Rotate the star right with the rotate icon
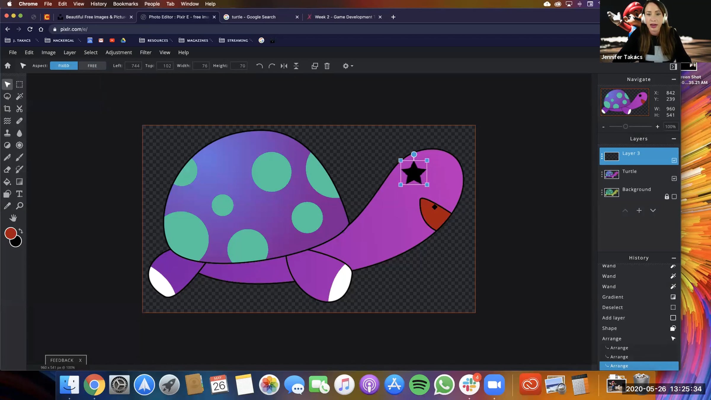This screenshot has height=400, width=711. pyautogui.click(x=272, y=66)
